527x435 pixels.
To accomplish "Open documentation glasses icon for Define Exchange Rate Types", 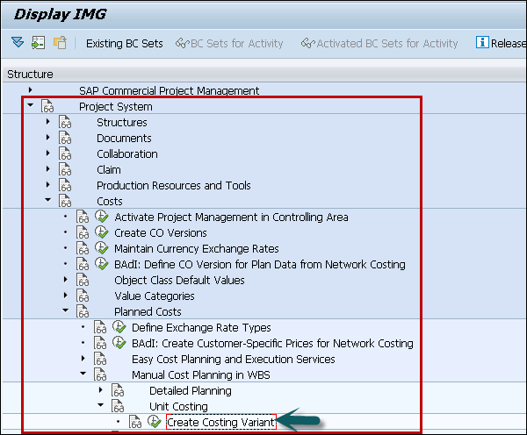I will tap(100, 328).
